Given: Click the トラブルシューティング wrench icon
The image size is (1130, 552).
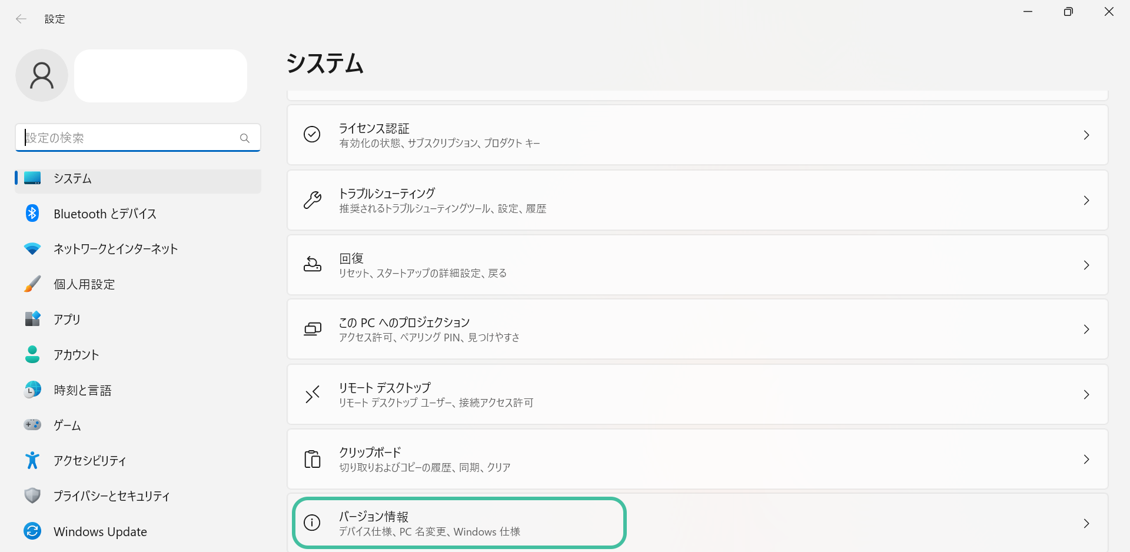Looking at the screenshot, I should (312, 200).
